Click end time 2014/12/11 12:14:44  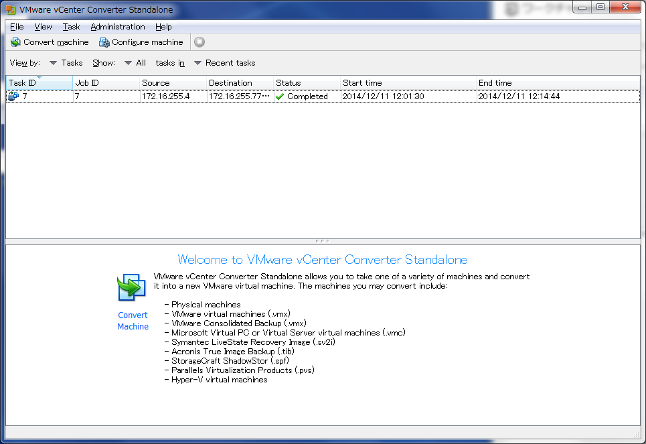519,96
